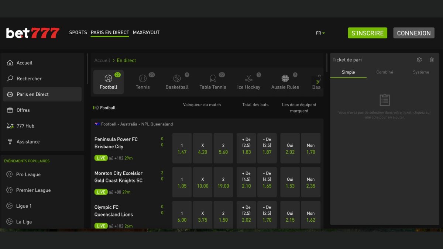Choose Table Tennis sport category
The image size is (443, 249).
tap(213, 82)
